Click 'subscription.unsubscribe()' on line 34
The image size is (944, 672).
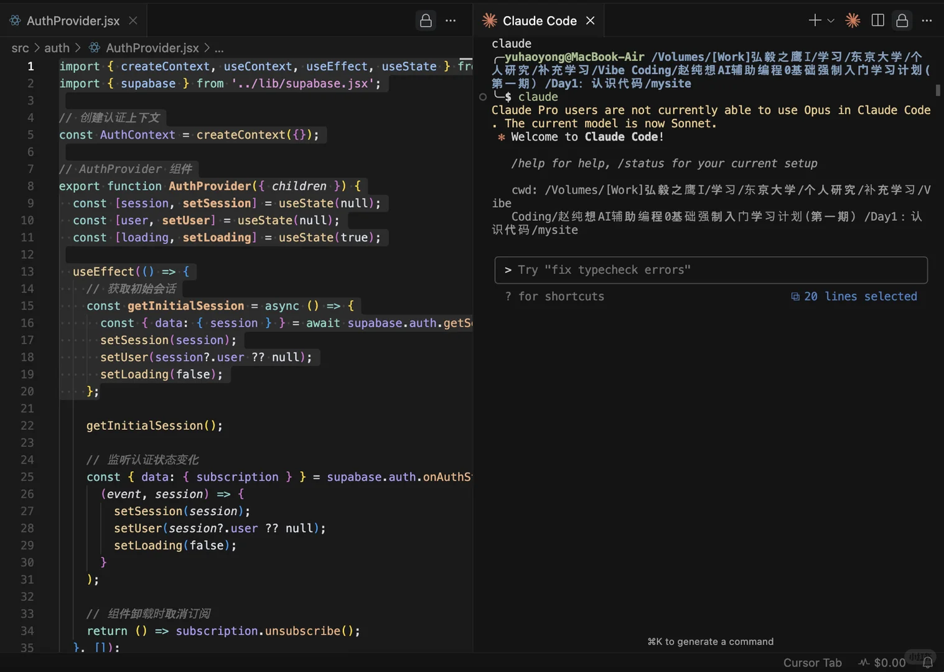click(x=264, y=631)
